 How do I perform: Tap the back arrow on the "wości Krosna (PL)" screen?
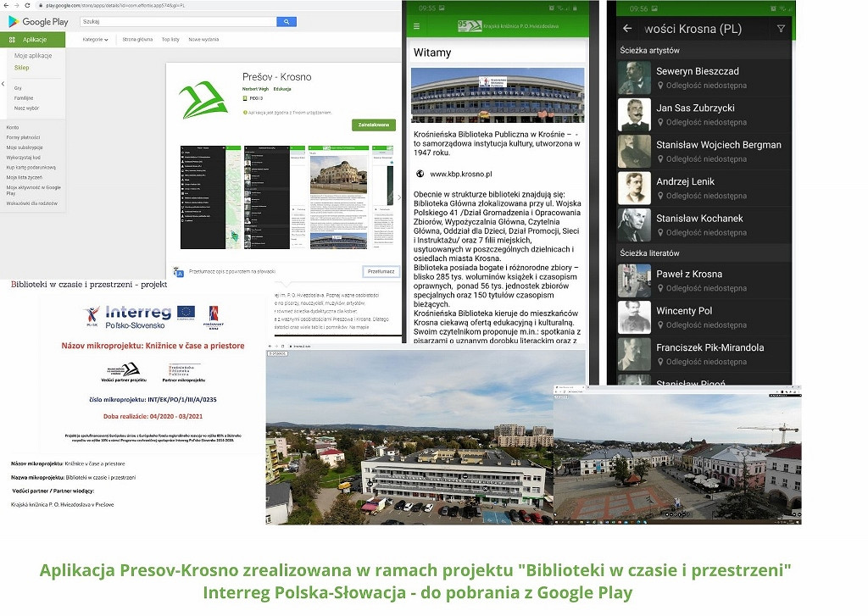pos(627,29)
